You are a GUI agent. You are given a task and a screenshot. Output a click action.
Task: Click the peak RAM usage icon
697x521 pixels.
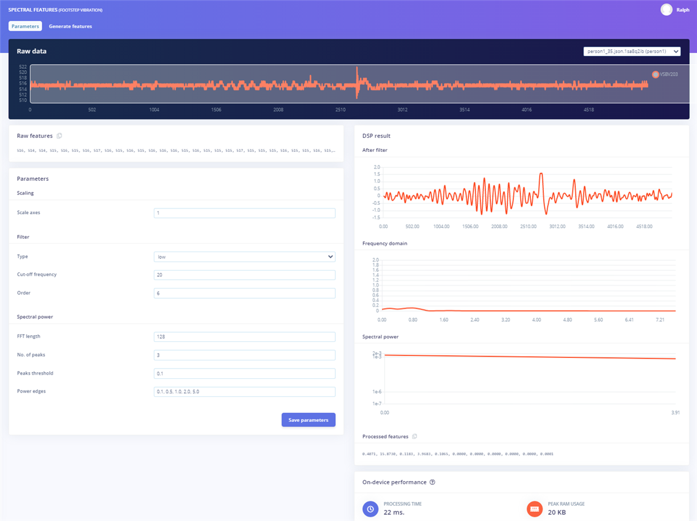point(535,509)
